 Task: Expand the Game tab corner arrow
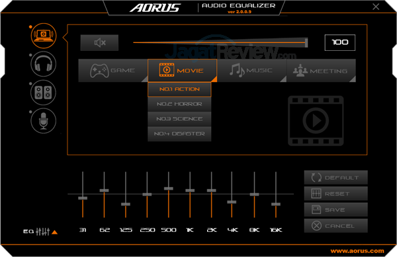(x=144, y=79)
